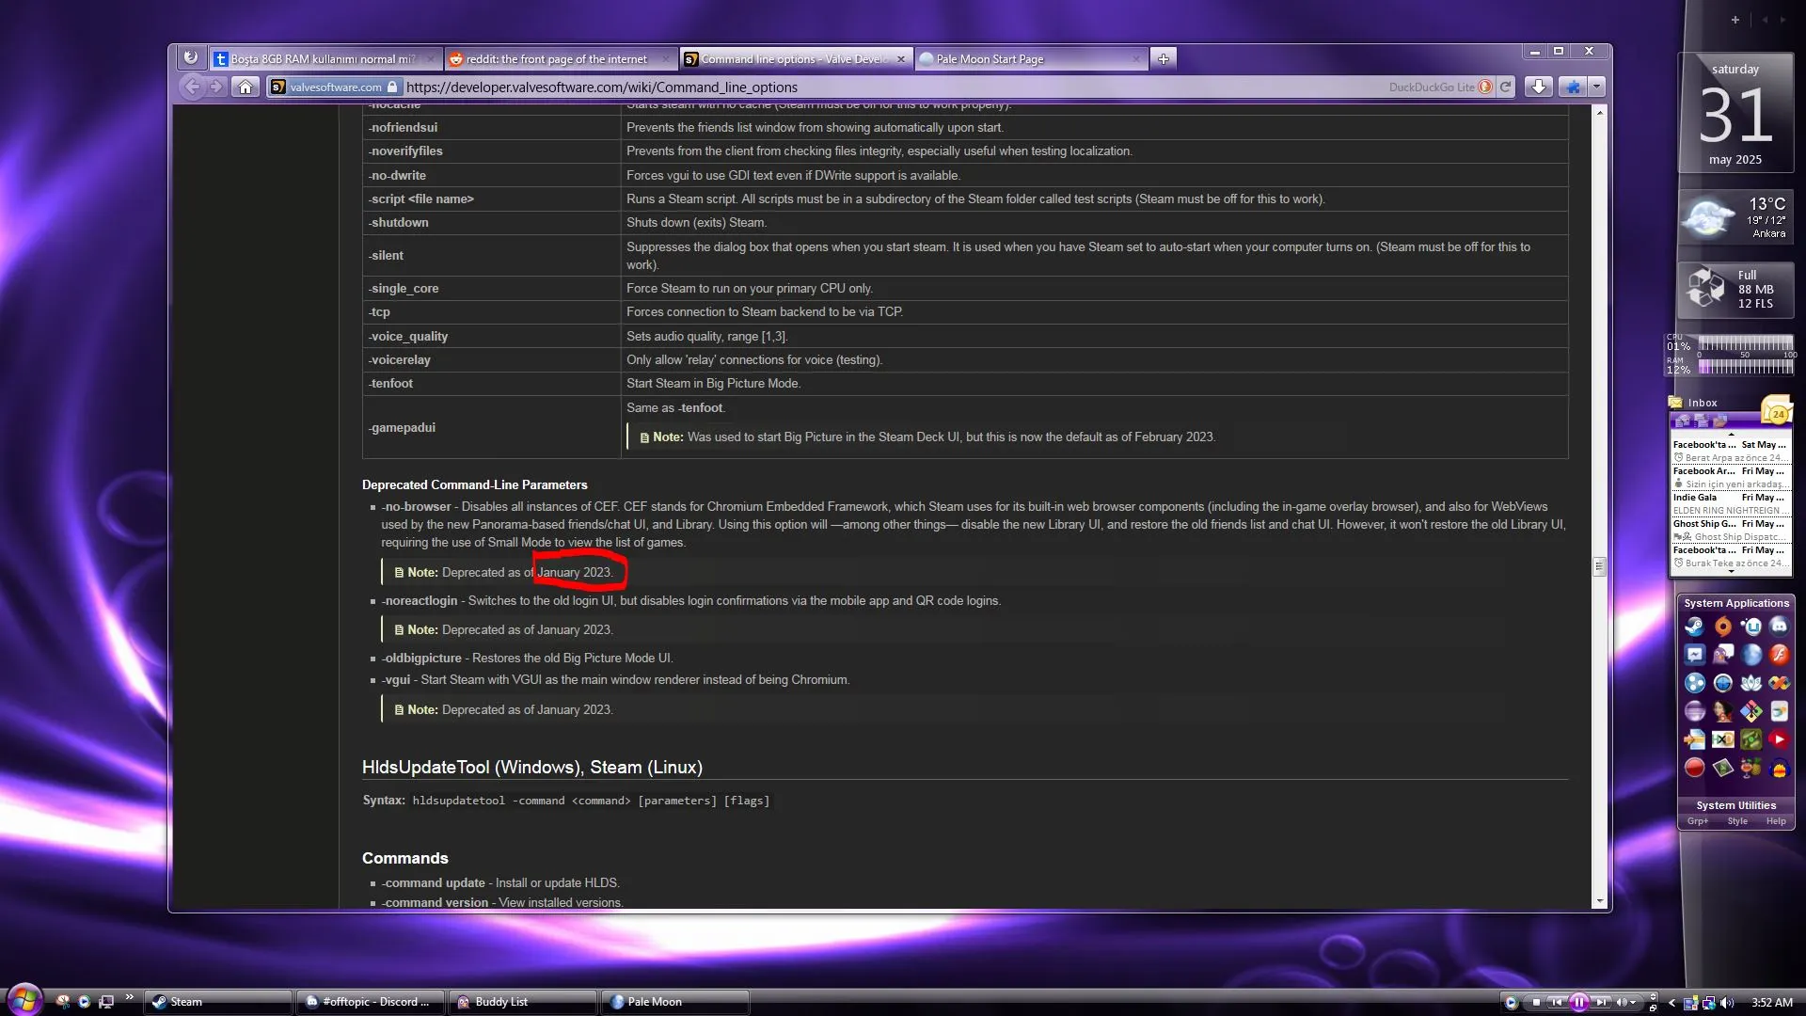Open the recycle bin gadget in the sidebar

[x=1735, y=290]
